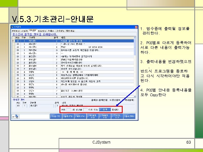The image size is (203, 152).
Task: Click the target POS field before 으로 모두
Action: pos(85,110)
